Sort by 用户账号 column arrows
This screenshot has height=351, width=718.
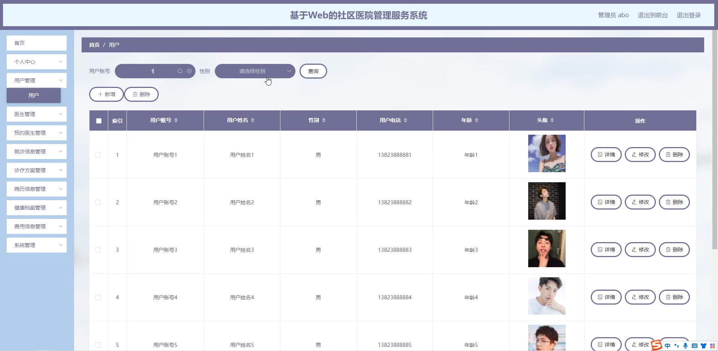pos(176,120)
